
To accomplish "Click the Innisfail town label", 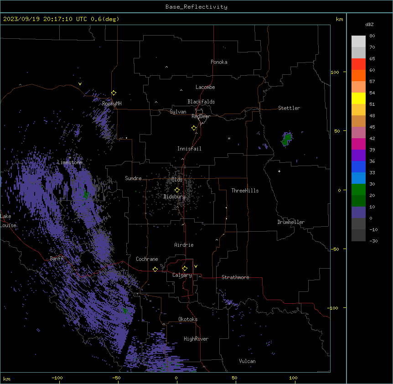I will pos(189,149).
